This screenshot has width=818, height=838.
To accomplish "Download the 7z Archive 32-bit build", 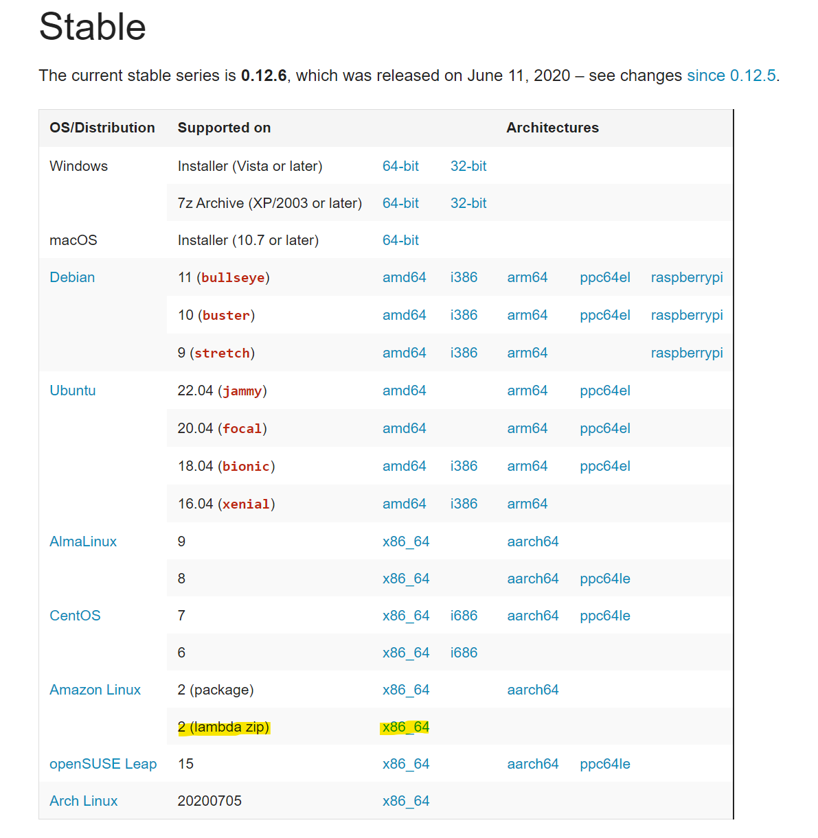I will [468, 202].
